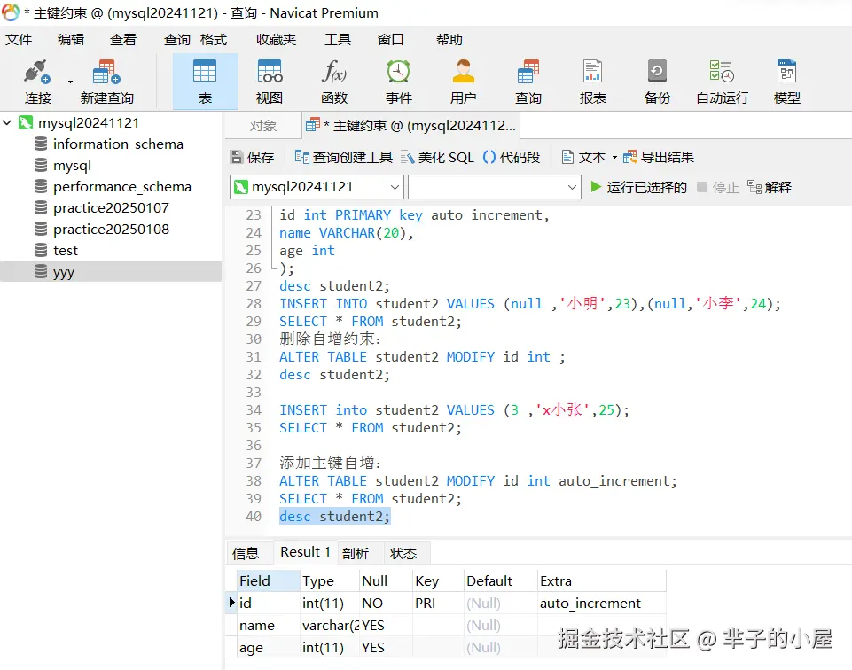Click the 保存 save button
The width and height of the screenshot is (852, 670).
252,158
